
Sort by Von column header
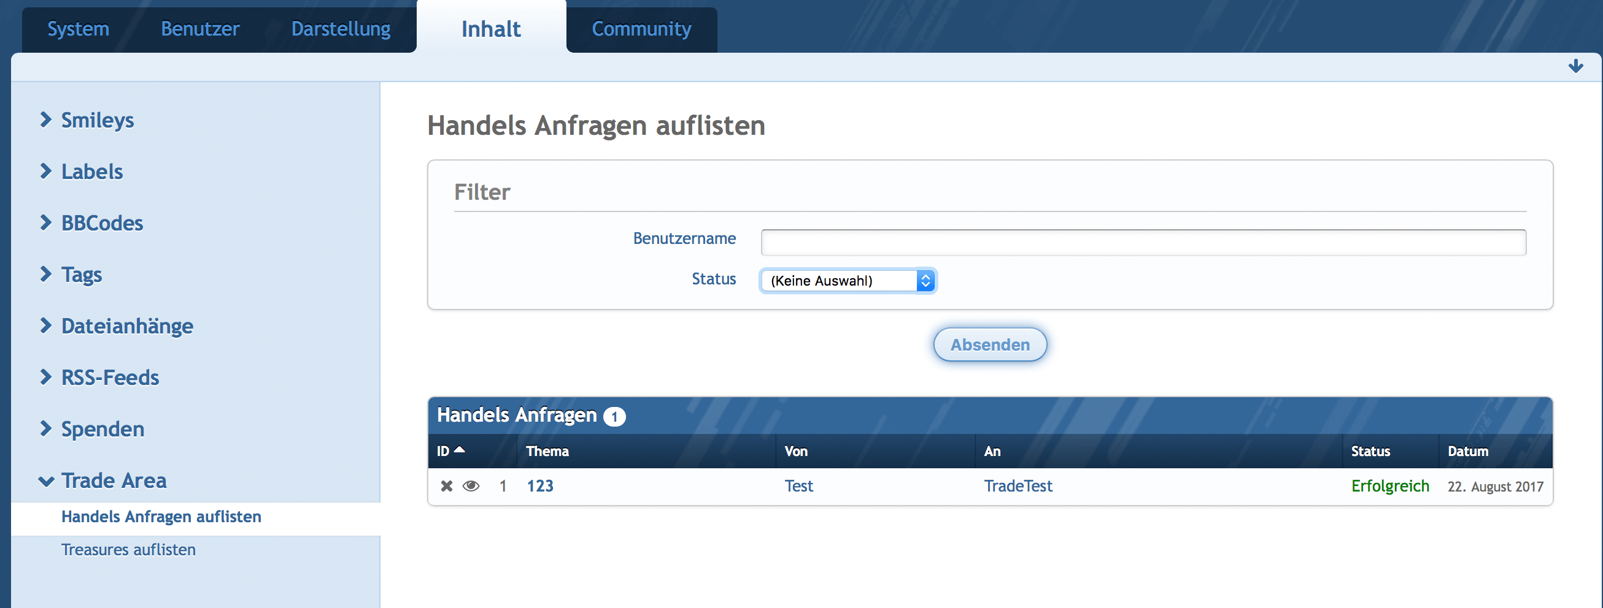pyautogui.click(x=796, y=451)
